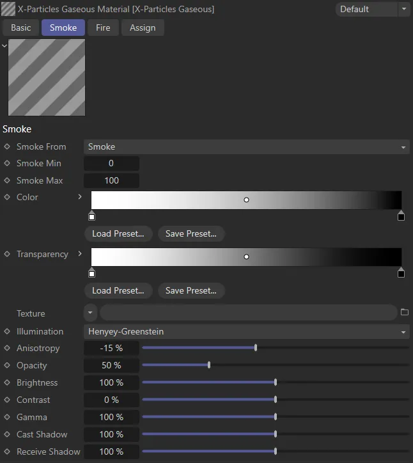Click the Transparency gradient bar
This screenshot has height=463, width=413.
(246, 257)
